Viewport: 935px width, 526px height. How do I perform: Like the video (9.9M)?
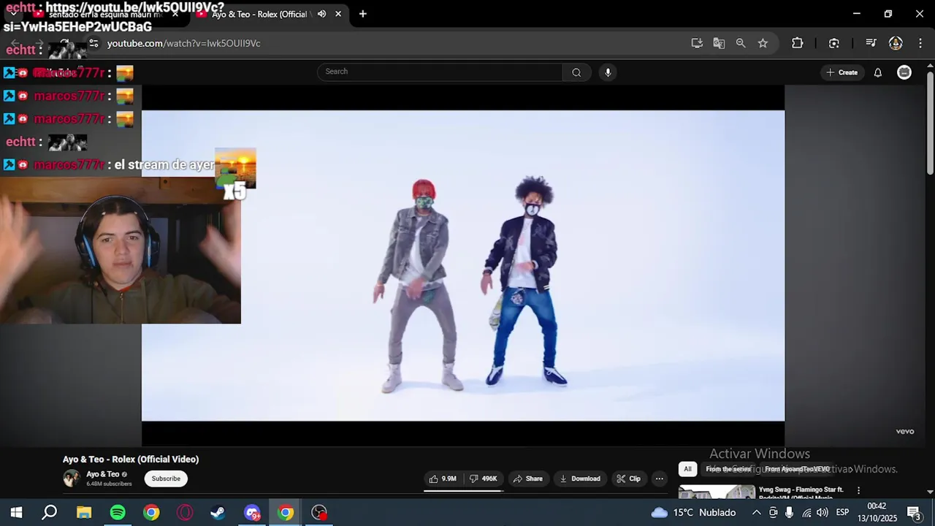pyautogui.click(x=443, y=479)
